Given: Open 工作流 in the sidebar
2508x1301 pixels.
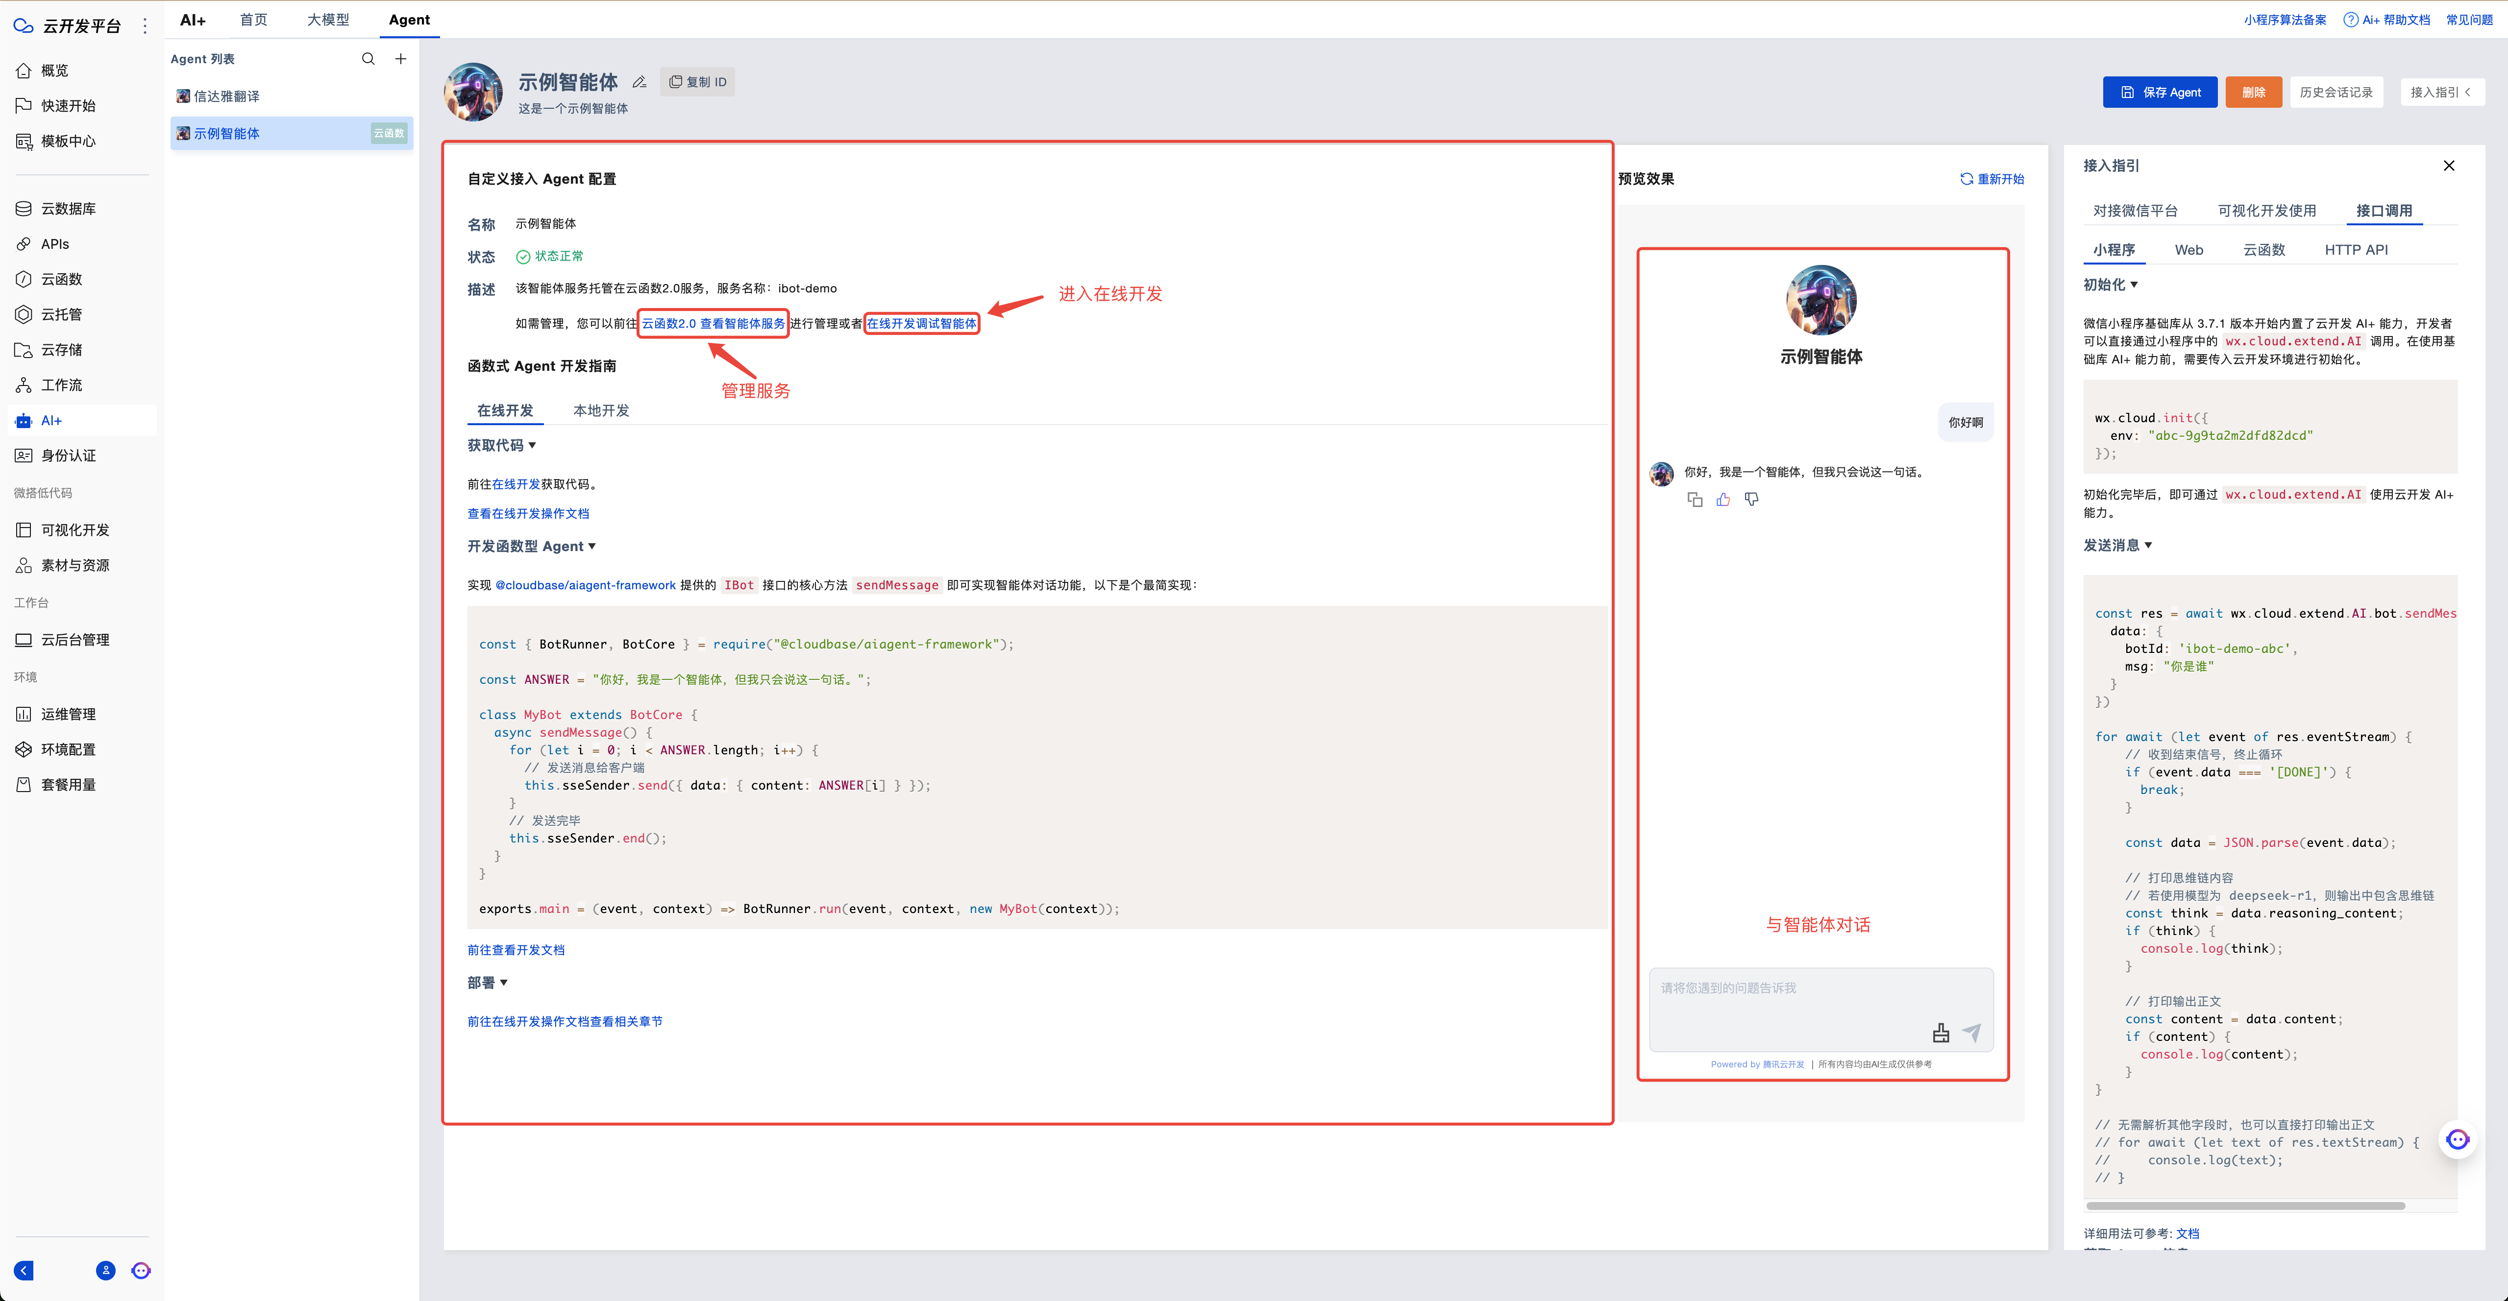Looking at the screenshot, I should point(61,385).
